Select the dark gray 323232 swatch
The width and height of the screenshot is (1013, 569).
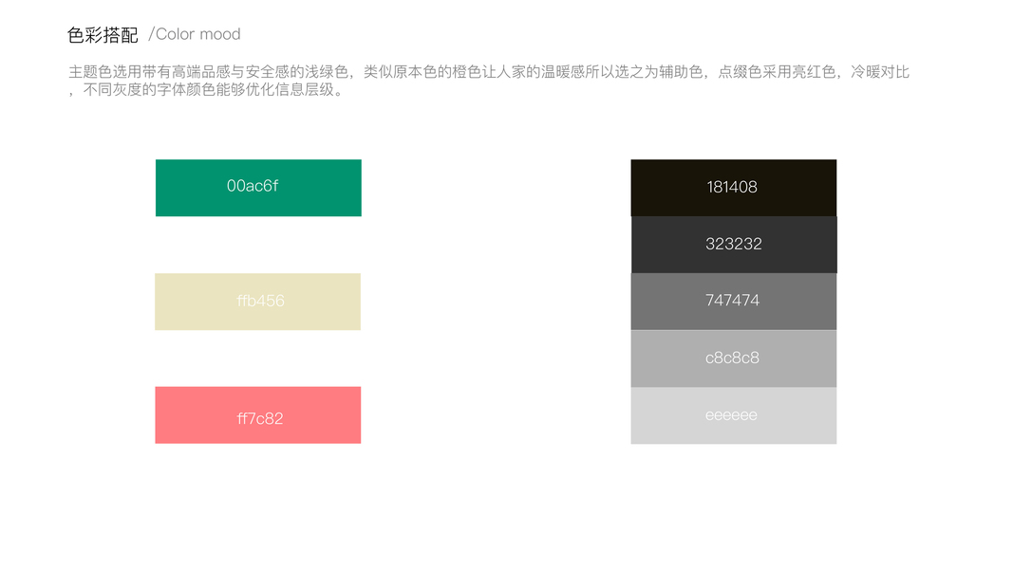(734, 245)
